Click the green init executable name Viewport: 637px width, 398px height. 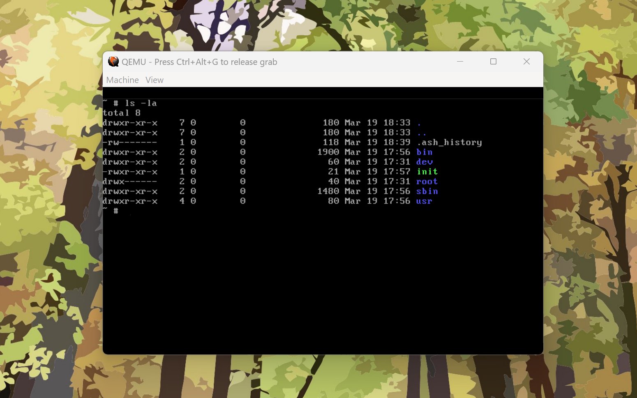(427, 172)
